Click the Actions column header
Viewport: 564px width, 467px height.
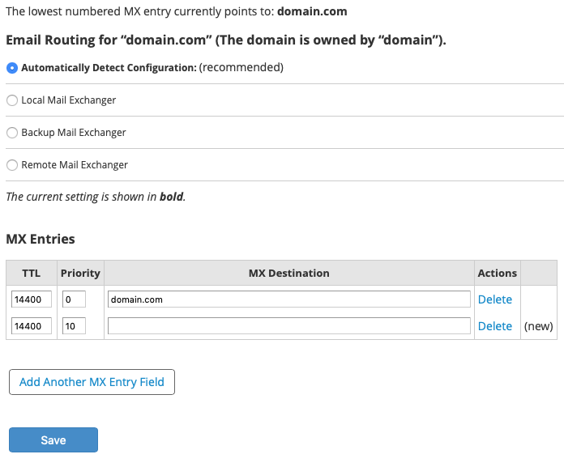point(497,274)
